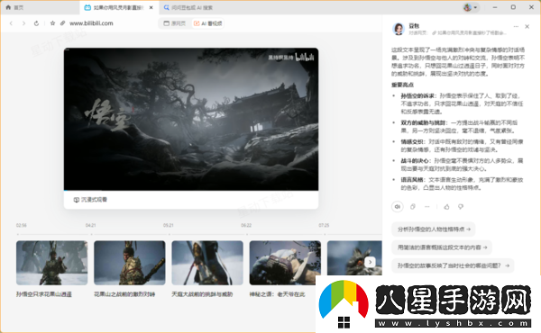This screenshot has width=541, height=333.
Task: Ask 孙悟空的故事反映了当时社会的哪些问题 suggestion
Action: click(x=453, y=265)
